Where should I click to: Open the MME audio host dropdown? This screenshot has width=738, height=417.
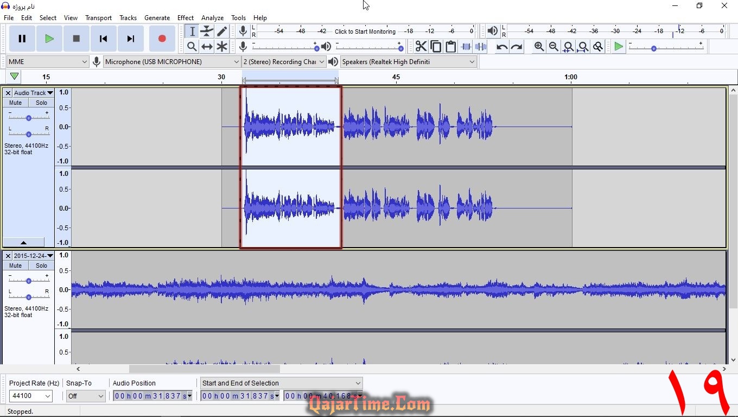click(48, 62)
